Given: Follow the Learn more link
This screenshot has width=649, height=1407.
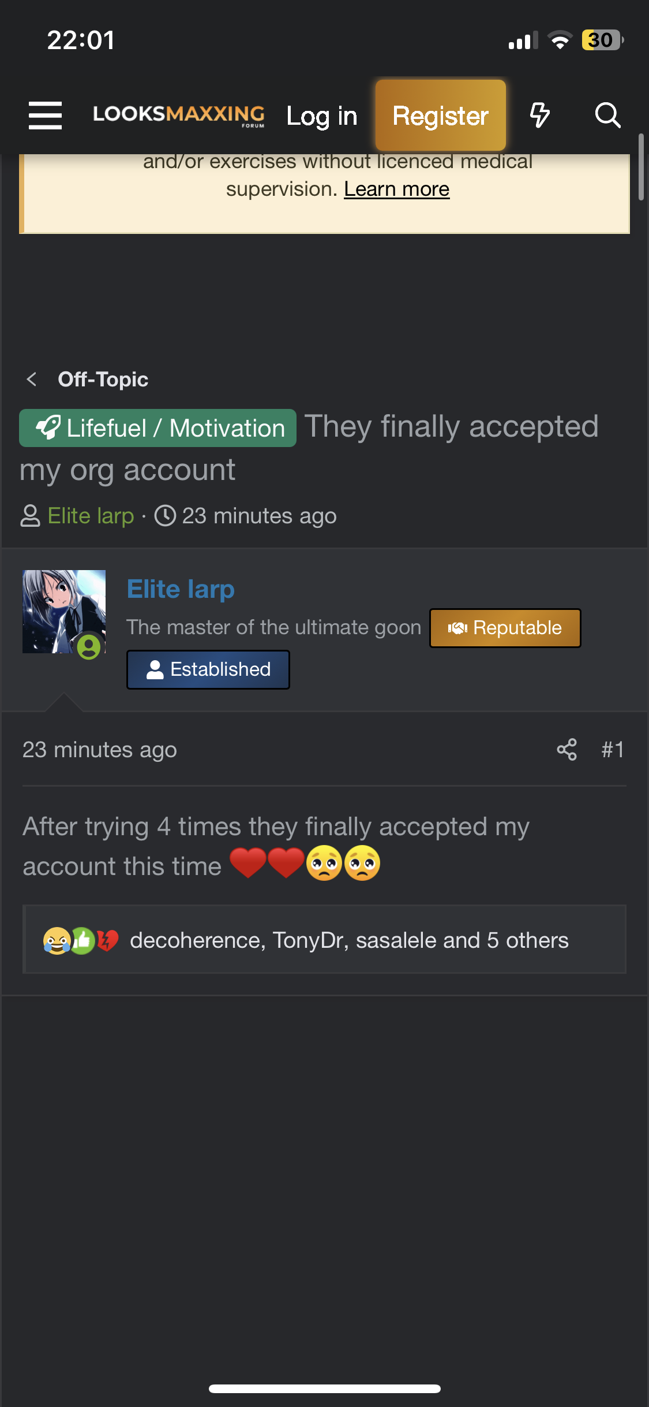Looking at the screenshot, I should (x=396, y=189).
